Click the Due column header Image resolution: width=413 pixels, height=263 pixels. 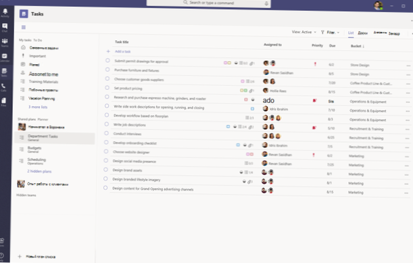(333, 45)
